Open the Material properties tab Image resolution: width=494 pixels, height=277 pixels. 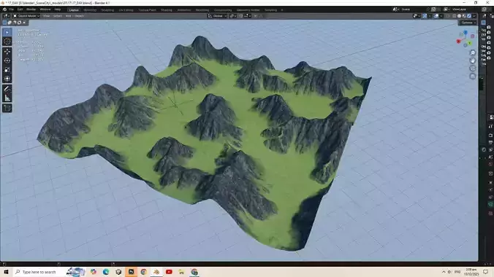(x=490, y=213)
